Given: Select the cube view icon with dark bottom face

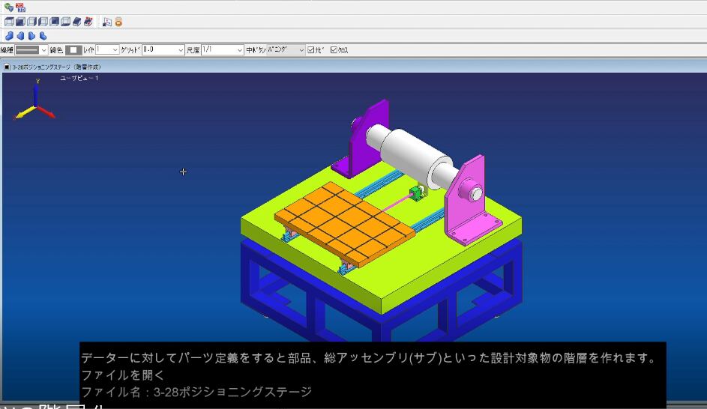Looking at the screenshot, I should pos(65,22).
